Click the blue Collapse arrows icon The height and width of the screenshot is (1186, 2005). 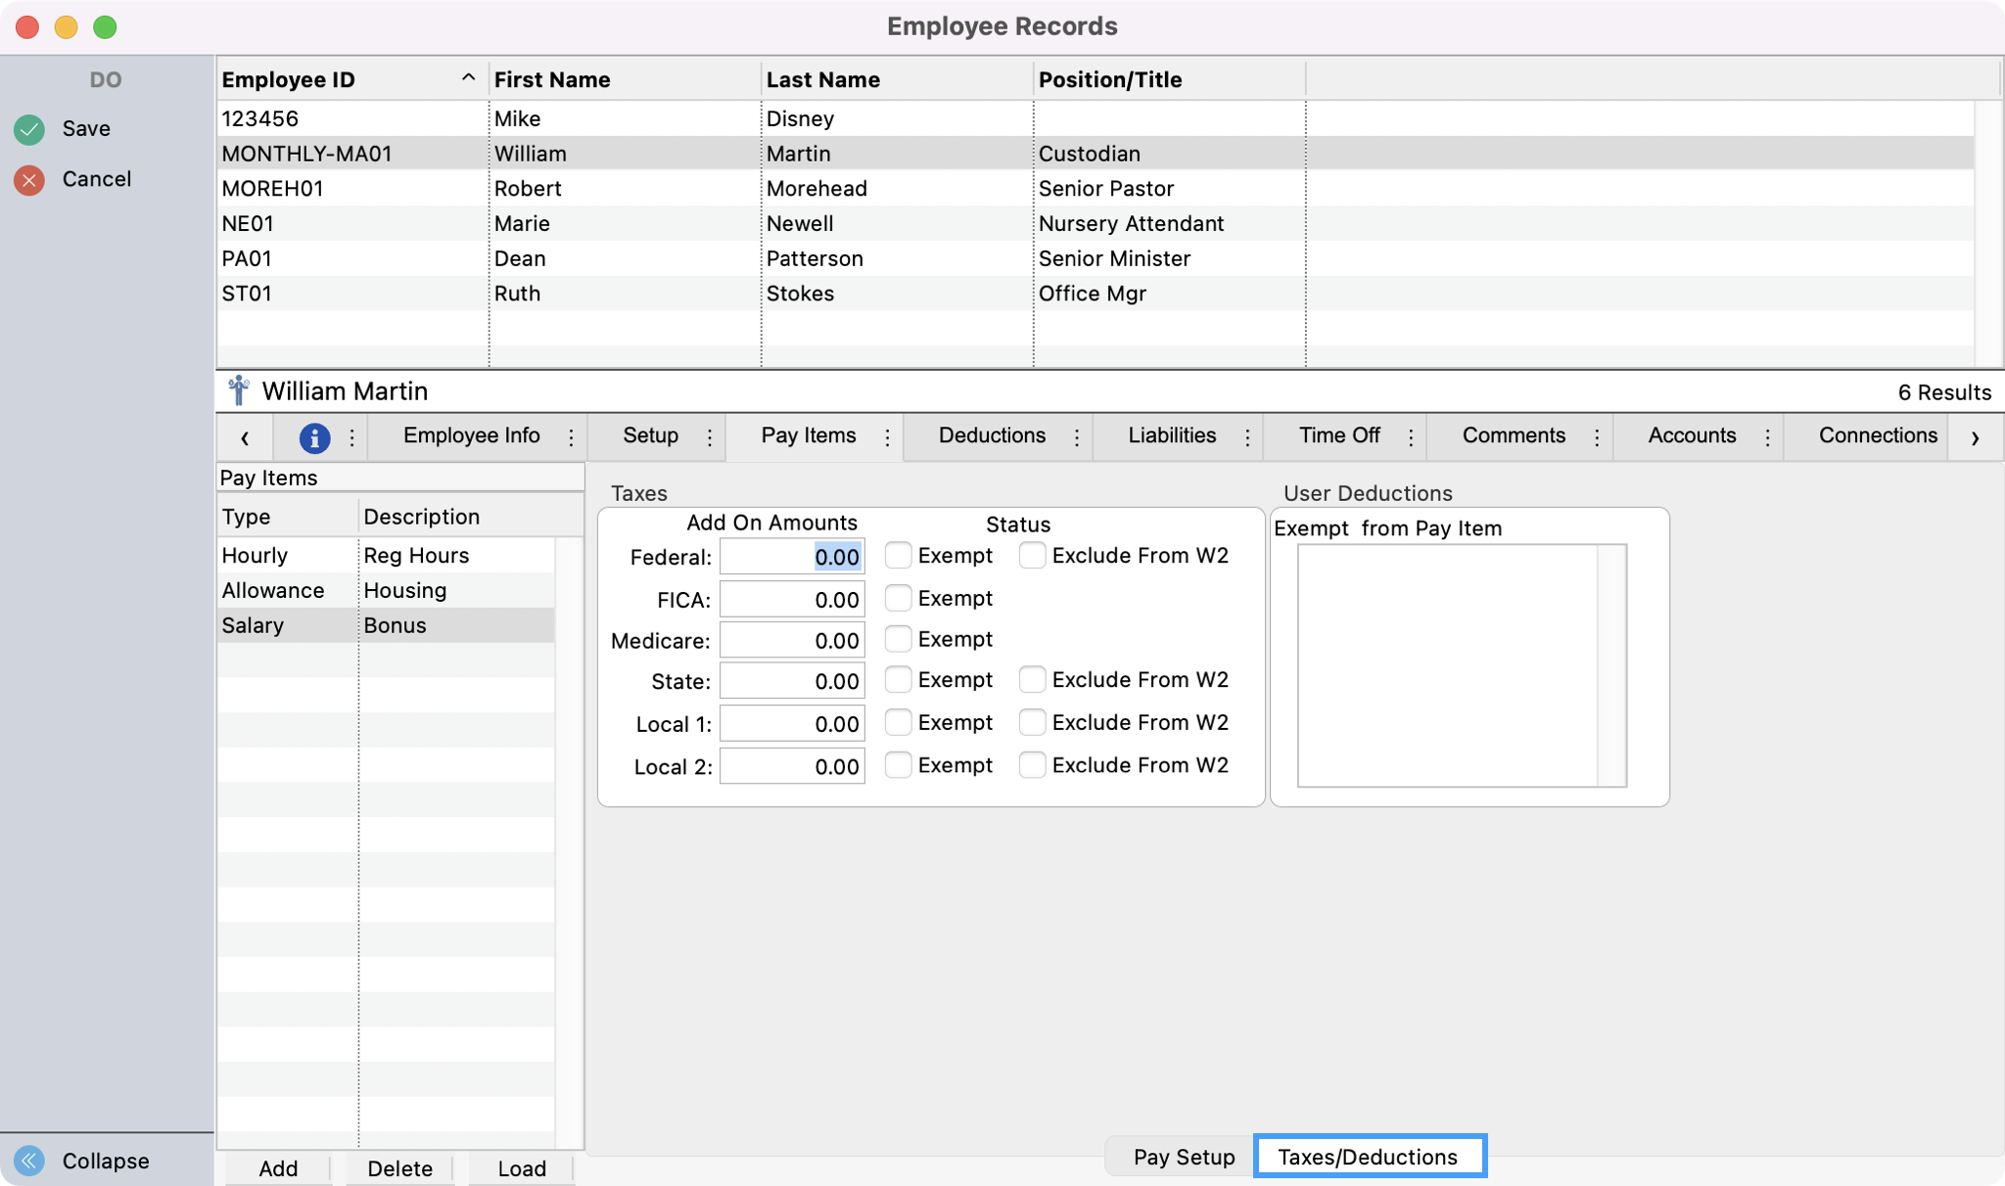tap(29, 1161)
